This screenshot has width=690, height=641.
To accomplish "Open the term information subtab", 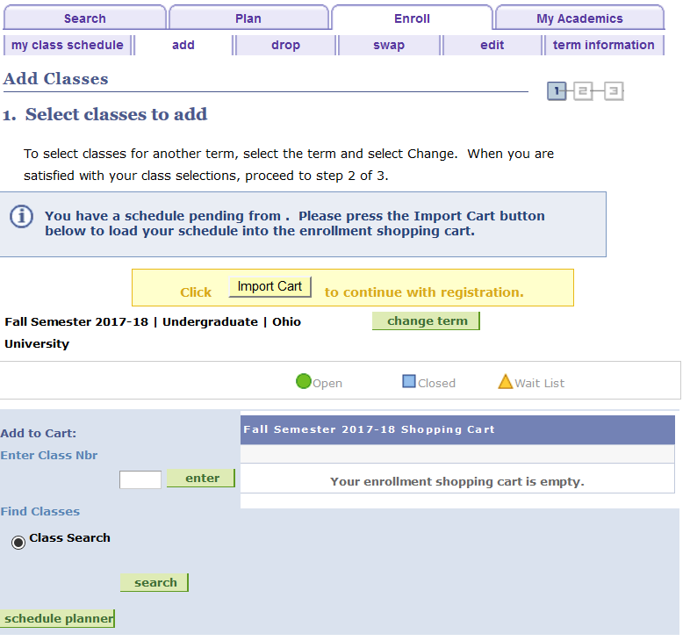I will tap(603, 45).
